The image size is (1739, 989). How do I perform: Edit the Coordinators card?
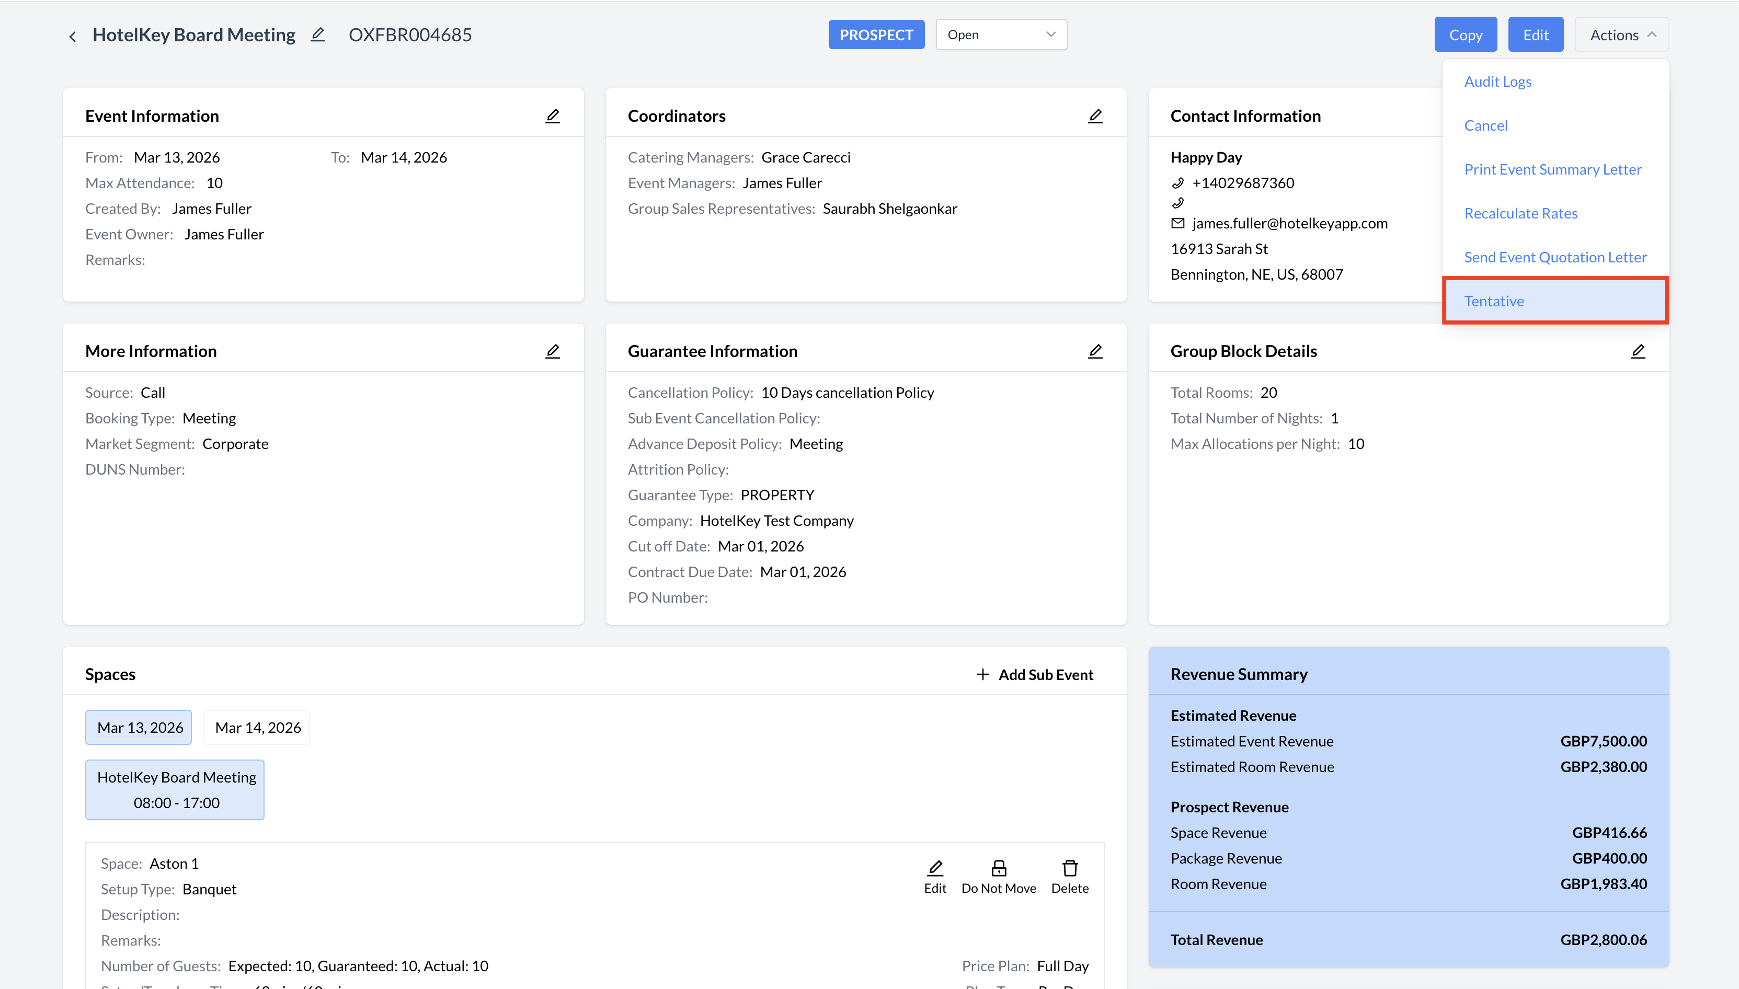point(1095,116)
